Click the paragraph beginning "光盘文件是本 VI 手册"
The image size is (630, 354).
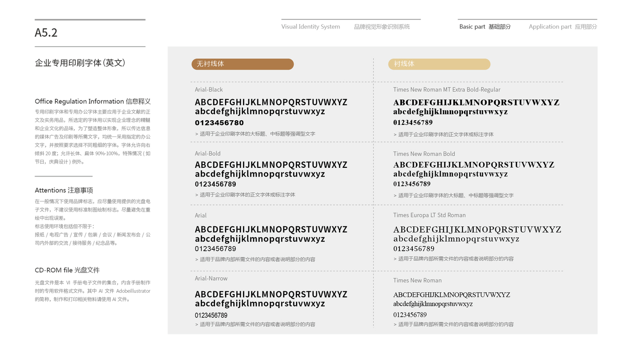click(93, 291)
